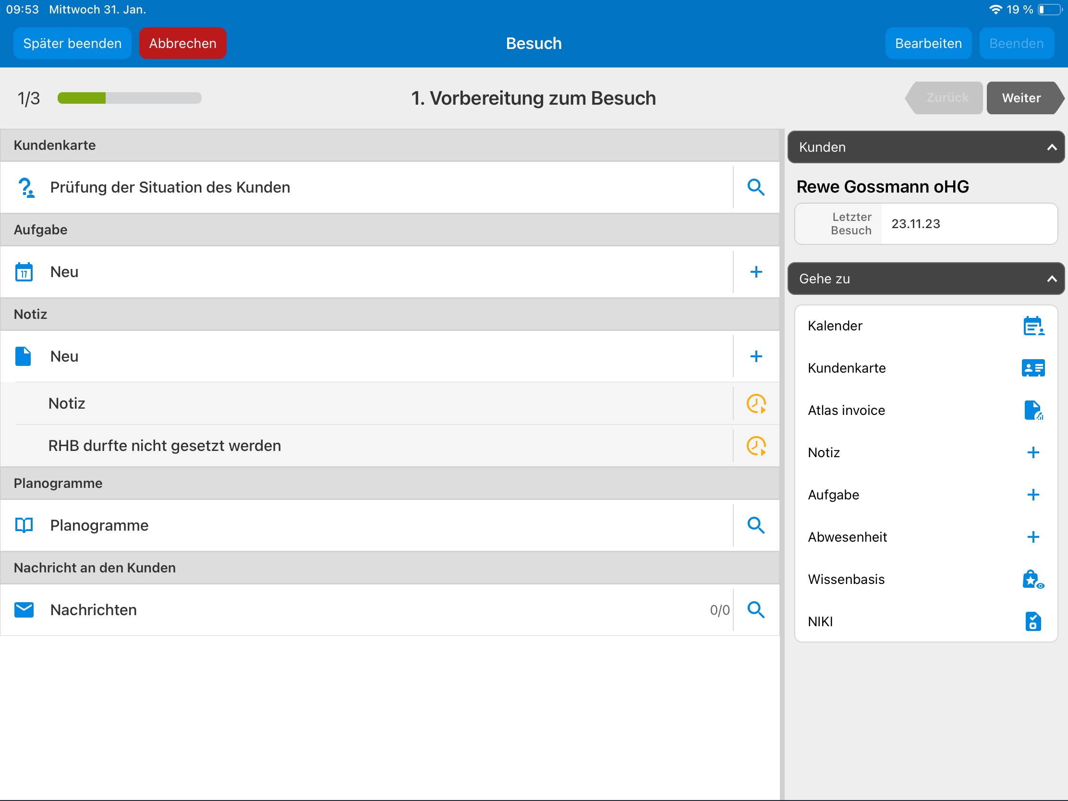Open Nachrichten search magnifier icon
The height and width of the screenshot is (801, 1068).
755,610
